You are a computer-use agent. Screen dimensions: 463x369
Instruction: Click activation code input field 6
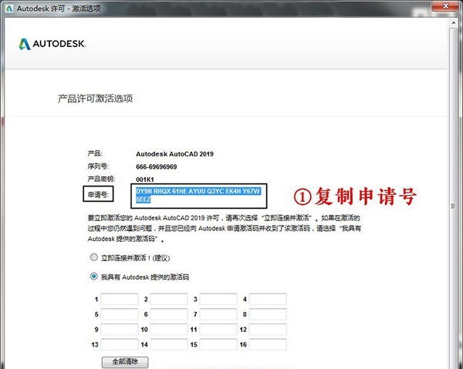pos(169,314)
